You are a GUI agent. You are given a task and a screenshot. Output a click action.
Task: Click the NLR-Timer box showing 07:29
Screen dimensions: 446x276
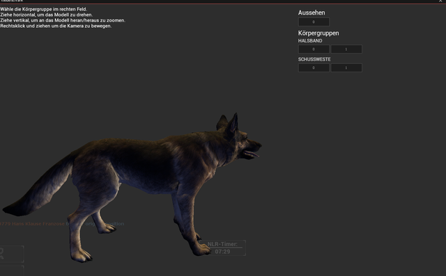click(222, 248)
